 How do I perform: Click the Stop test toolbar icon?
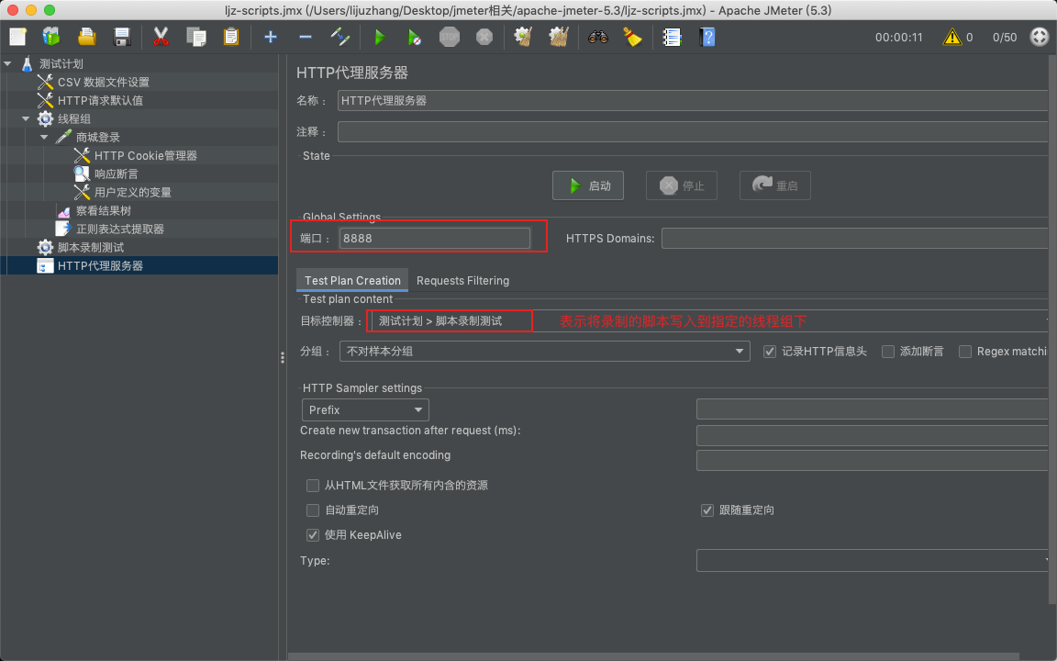[x=450, y=37]
